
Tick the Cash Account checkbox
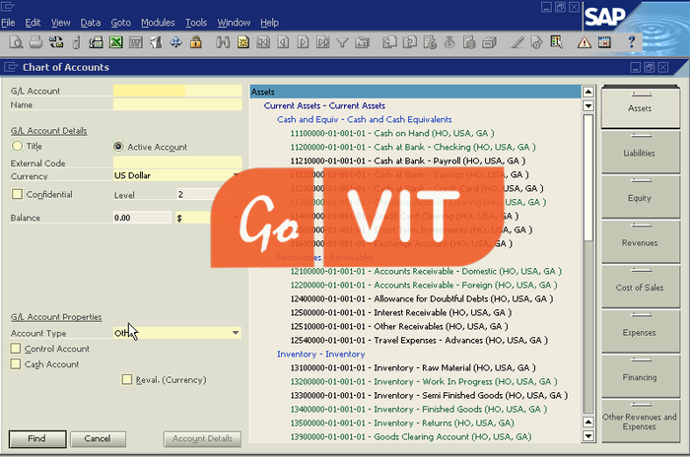click(16, 364)
